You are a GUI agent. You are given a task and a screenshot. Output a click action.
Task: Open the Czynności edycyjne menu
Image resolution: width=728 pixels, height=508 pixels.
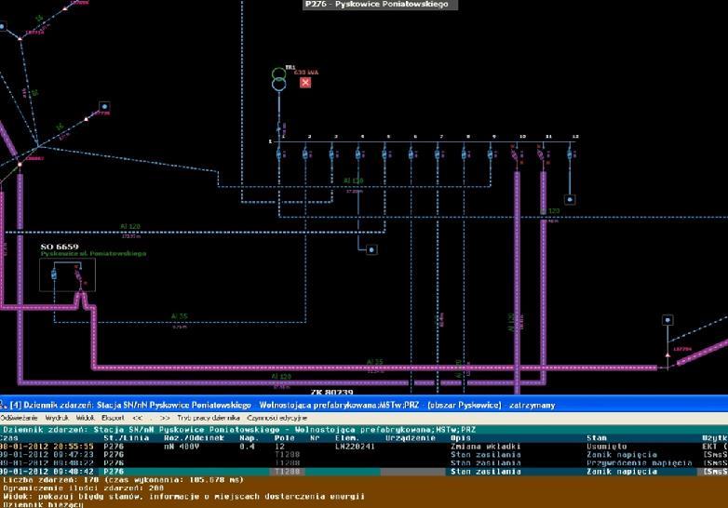[276, 418]
